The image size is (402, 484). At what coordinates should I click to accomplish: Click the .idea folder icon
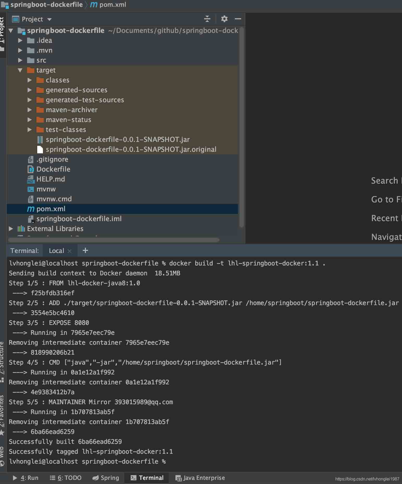pos(31,40)
